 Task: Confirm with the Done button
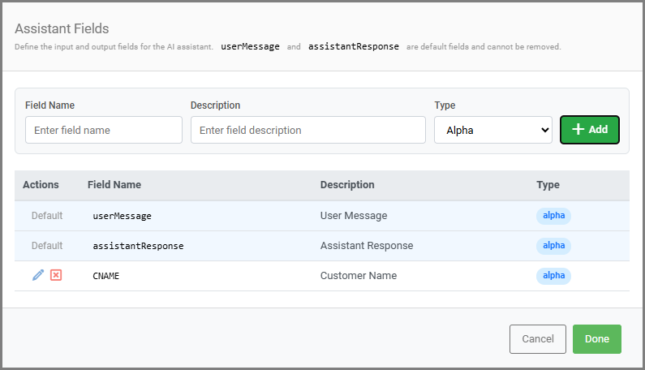point(597,338)
